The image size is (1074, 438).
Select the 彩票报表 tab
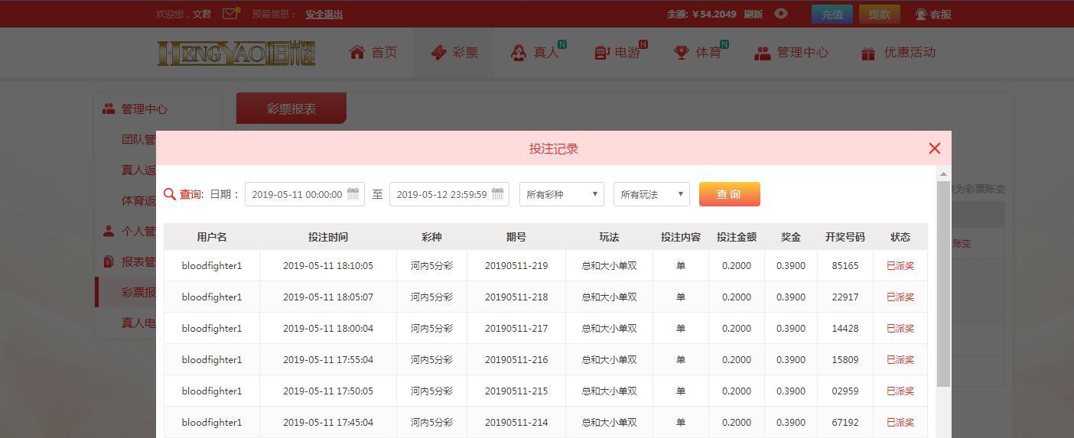click(x=291, y=109)
